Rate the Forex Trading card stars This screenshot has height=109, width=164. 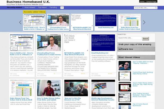(x=57, y=74)
